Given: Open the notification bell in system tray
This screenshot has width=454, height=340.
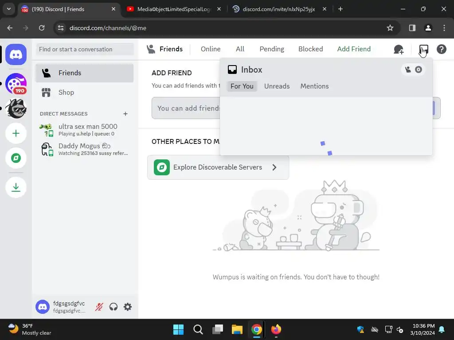Looking at the screenshot, I should pos(442,329).
